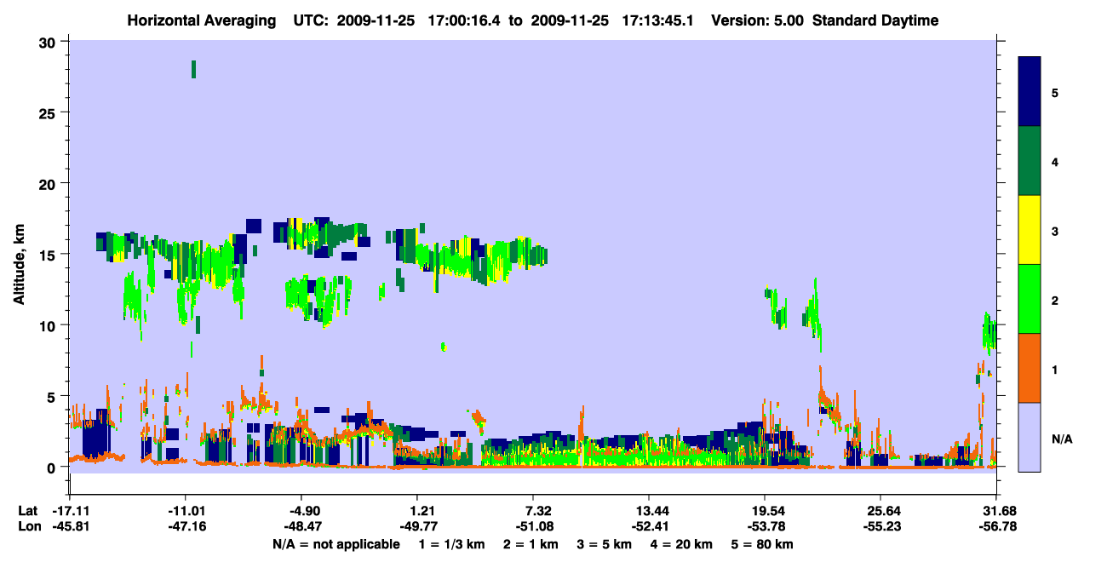Click the 'N/A = not applicable' legend text
This screenshot has height=568, width=1107.
click(336, 543)
